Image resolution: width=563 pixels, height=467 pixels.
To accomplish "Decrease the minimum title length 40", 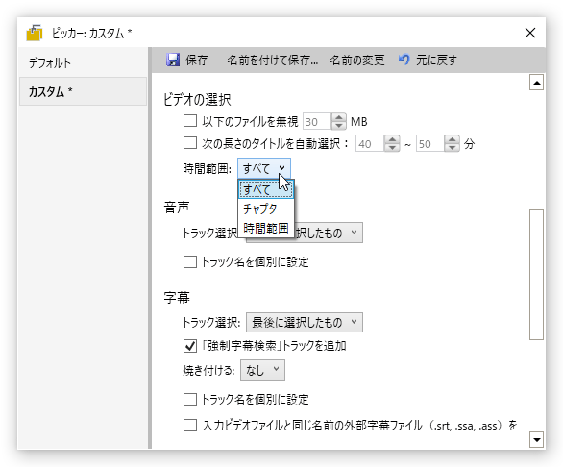I will (392, 148).
